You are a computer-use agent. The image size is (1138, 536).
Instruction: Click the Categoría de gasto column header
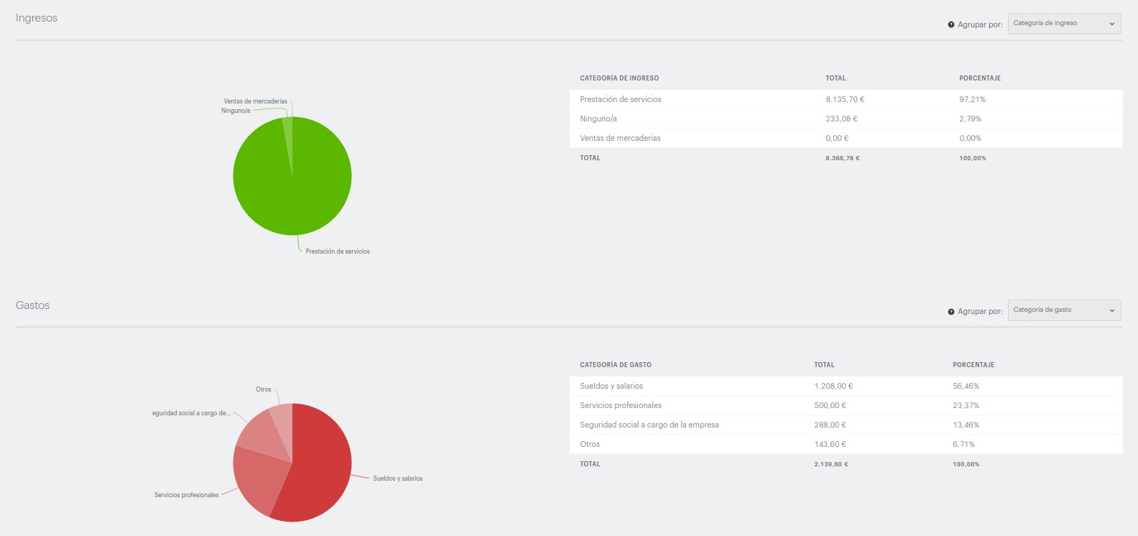click(x=616, y=365)
